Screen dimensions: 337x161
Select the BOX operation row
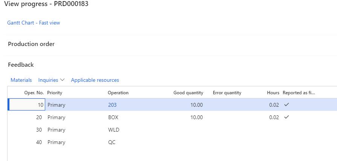click(x=172, y=117)
